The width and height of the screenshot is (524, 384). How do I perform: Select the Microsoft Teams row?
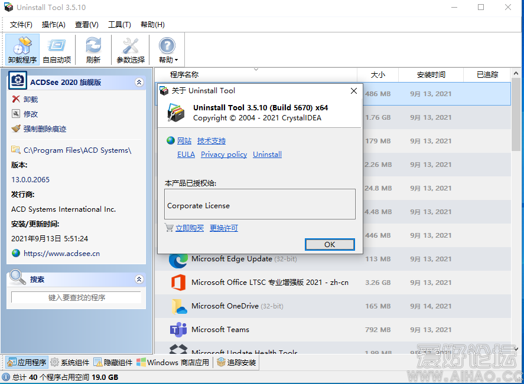tap(333, 330)
